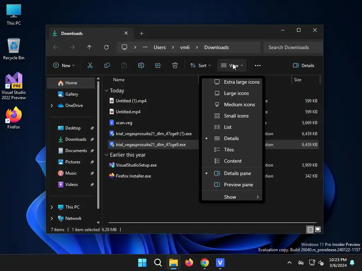
Task: Switch to large thumbnails icon in status bar
Action: [x=318, y=229]
